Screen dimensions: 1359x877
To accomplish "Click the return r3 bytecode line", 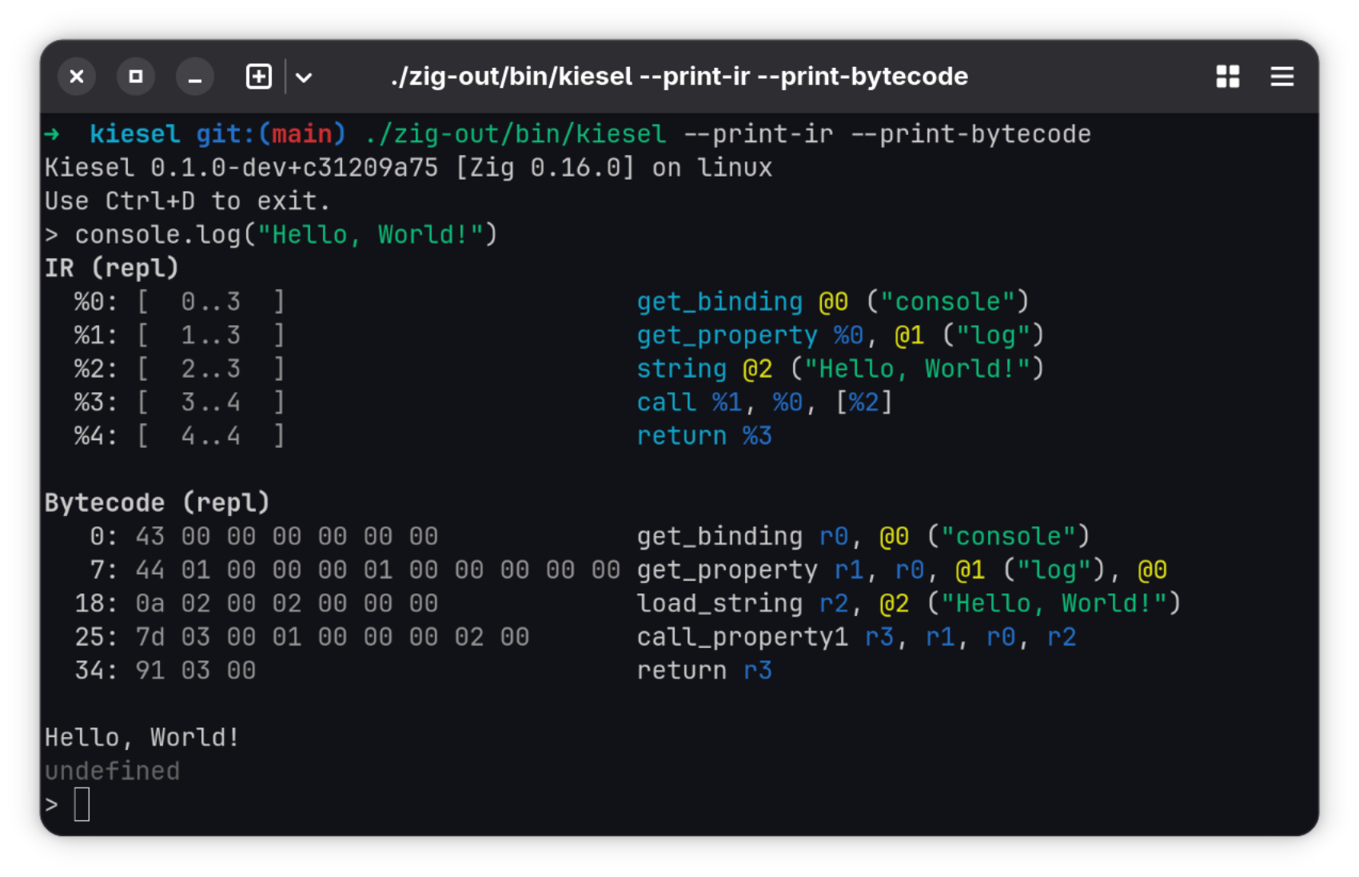I will pyautogui.click(x=703, y=670).
